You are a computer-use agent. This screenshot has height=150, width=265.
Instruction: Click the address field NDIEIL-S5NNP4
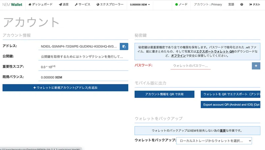(x=79, y=46)
